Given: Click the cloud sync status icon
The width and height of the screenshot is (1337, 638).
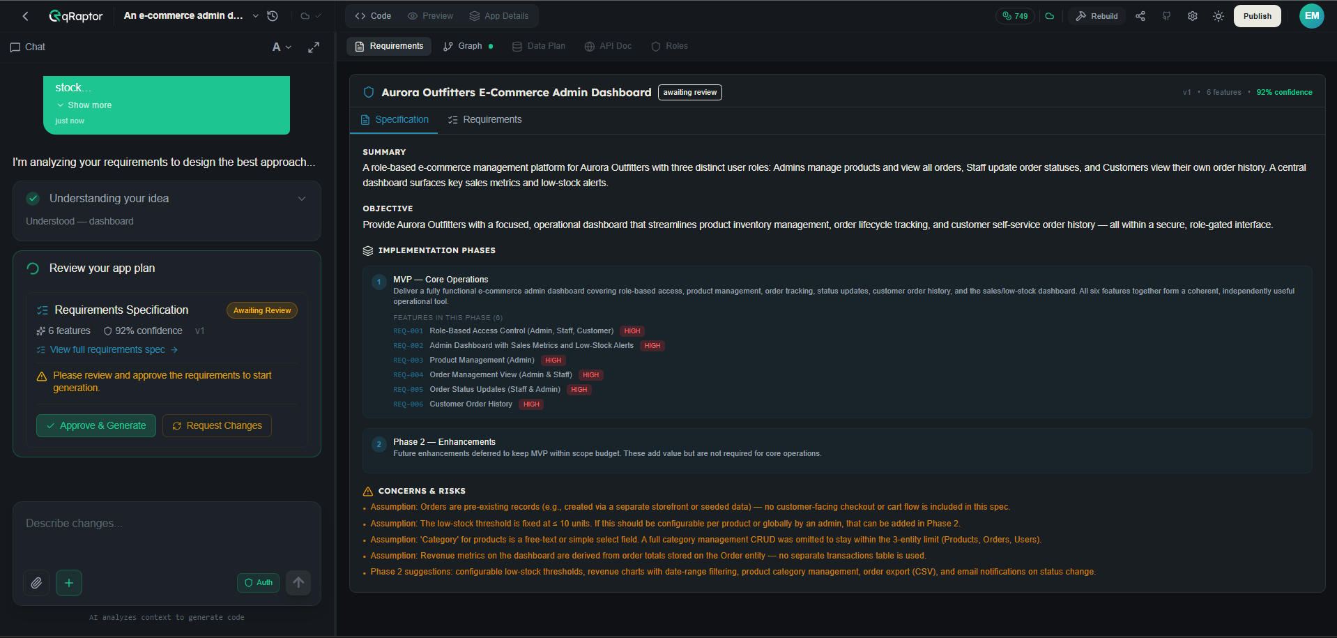Looking at the screenshot, I should tap(305, 16).
